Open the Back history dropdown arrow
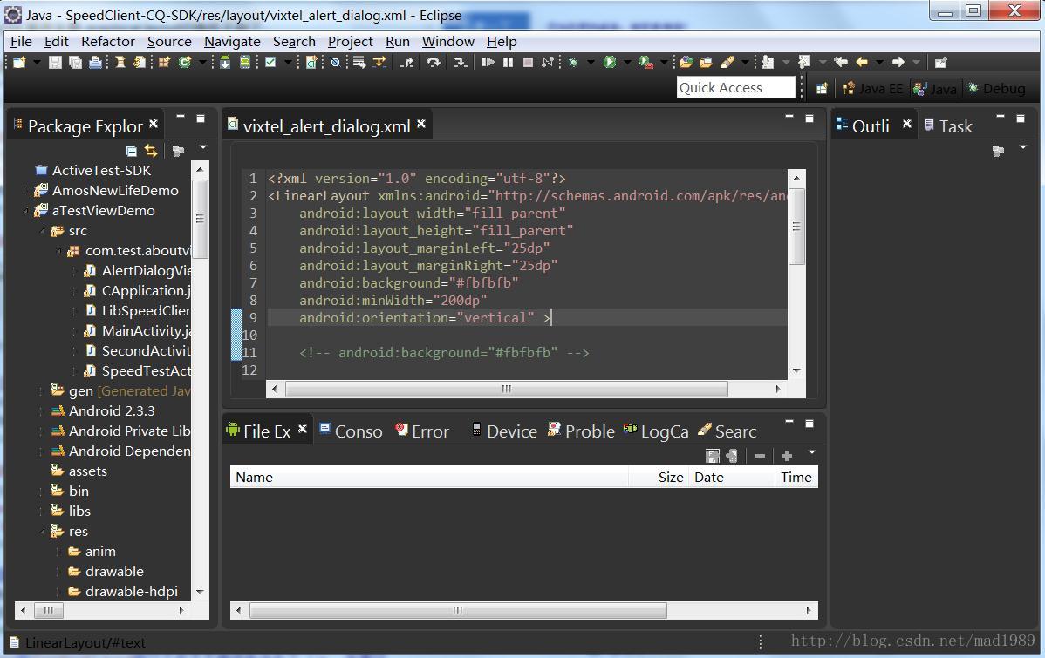 pos(880,62)
